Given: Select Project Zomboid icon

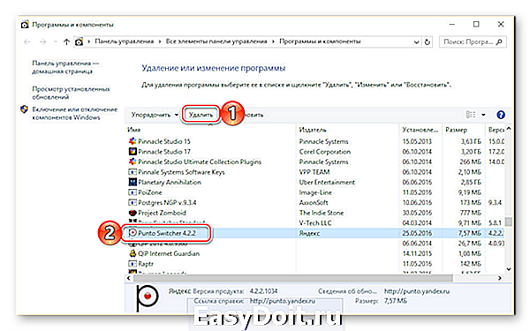Looking at the screenshot, I should click(x=132, y=213).
